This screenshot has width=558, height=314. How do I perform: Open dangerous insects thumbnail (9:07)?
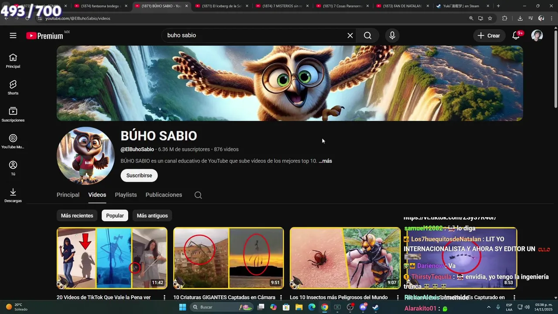pyautogui.click(x=345, y=258)
